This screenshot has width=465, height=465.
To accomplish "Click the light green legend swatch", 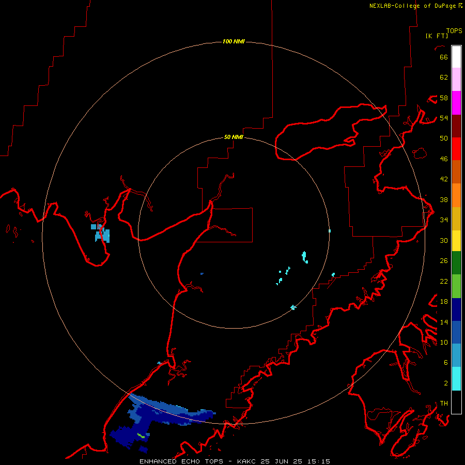I will pos(456,286).
